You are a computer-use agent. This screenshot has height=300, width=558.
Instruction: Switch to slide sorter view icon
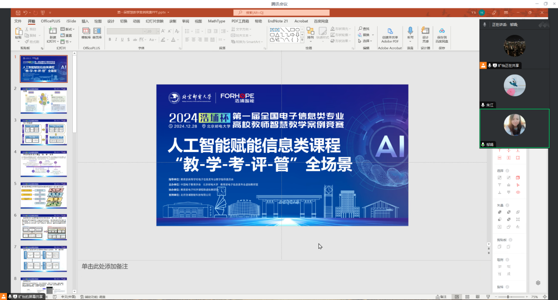click(x=467, y=297)
